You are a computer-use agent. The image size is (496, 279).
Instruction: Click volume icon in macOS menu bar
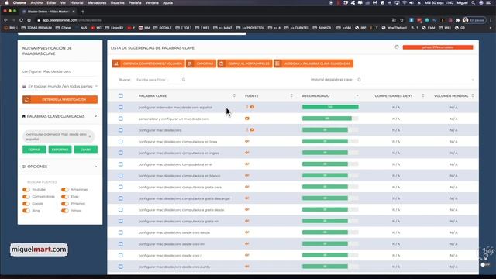click(412, 2)
